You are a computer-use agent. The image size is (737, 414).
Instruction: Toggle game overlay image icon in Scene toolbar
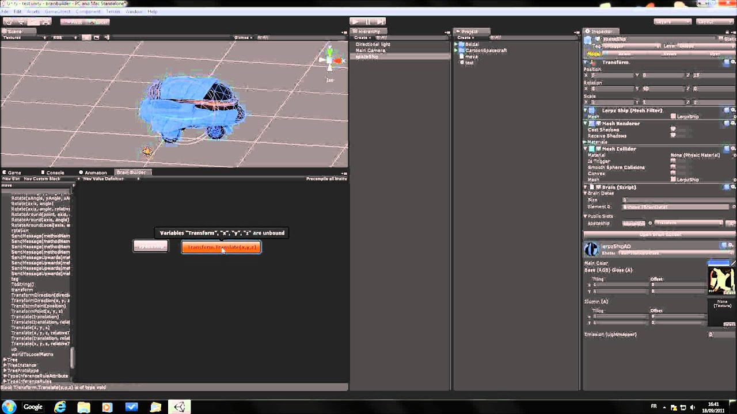[97, 37]
